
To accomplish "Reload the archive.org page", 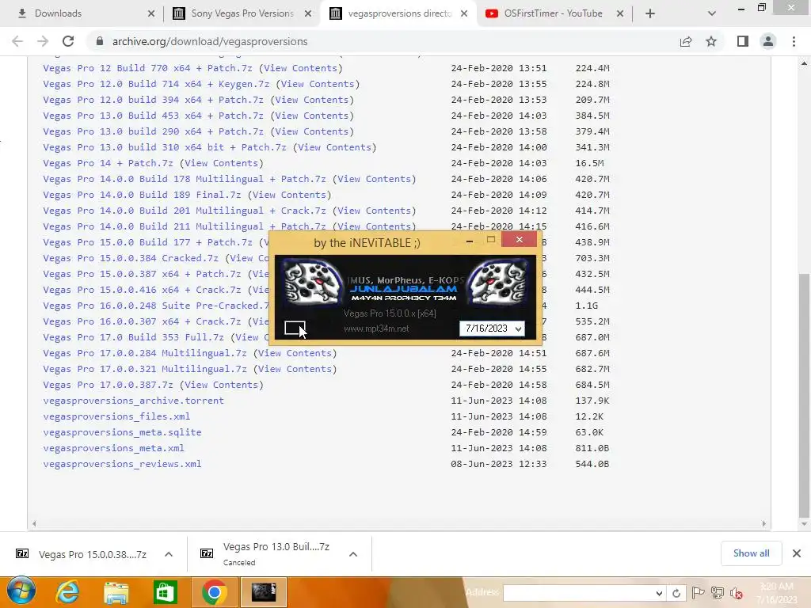I will [x=68, y=41].
